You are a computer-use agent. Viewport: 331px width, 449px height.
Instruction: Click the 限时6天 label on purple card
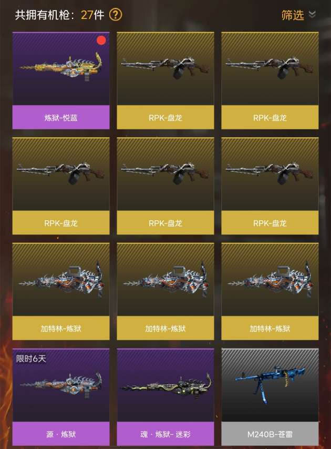(x=31, y=359)
